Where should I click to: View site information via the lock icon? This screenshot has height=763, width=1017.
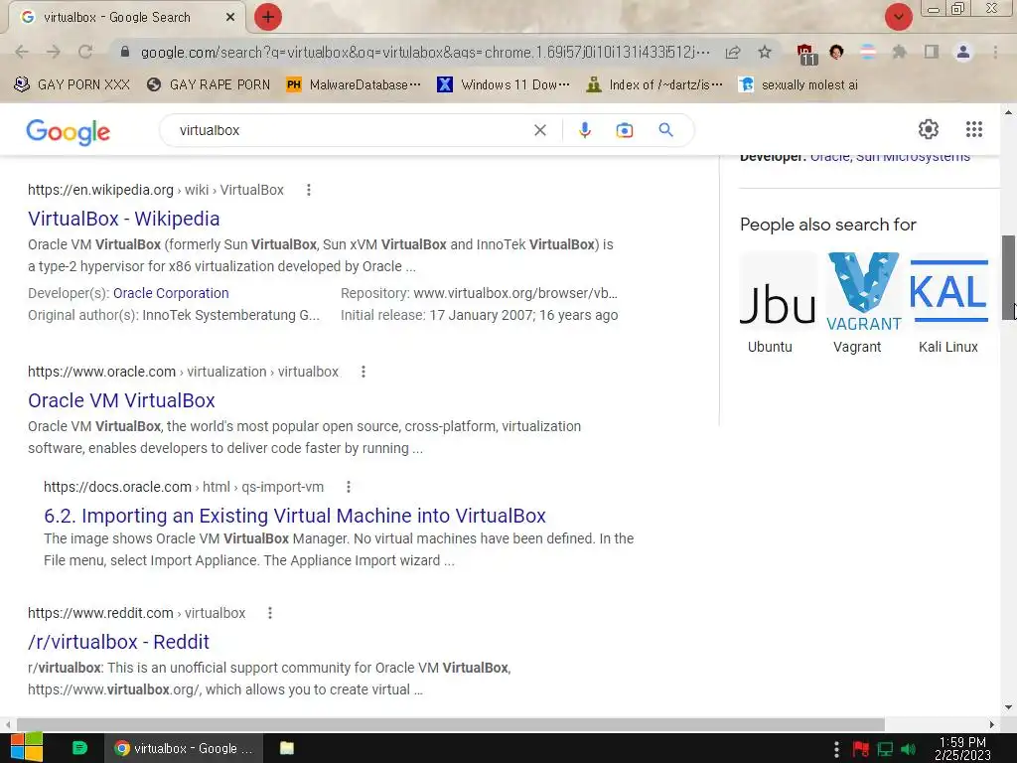point(125,52)
